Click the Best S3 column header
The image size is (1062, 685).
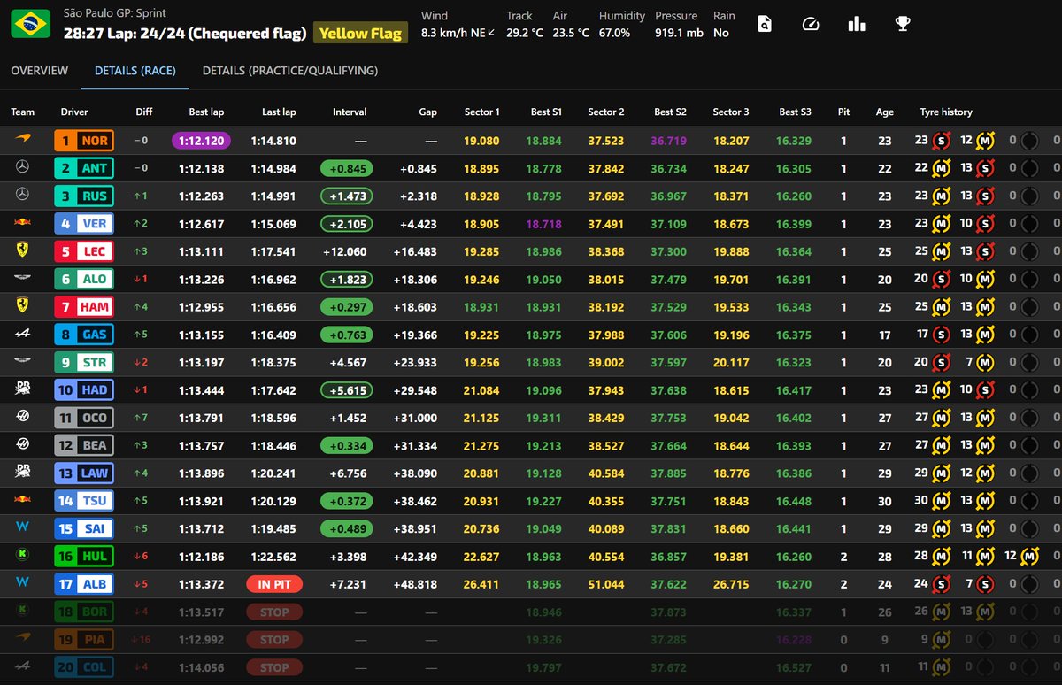pyautogui.click(x=795, y=112)
